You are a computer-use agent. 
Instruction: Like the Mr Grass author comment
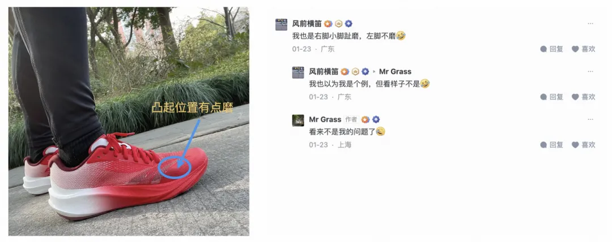[x=584, y=145]
